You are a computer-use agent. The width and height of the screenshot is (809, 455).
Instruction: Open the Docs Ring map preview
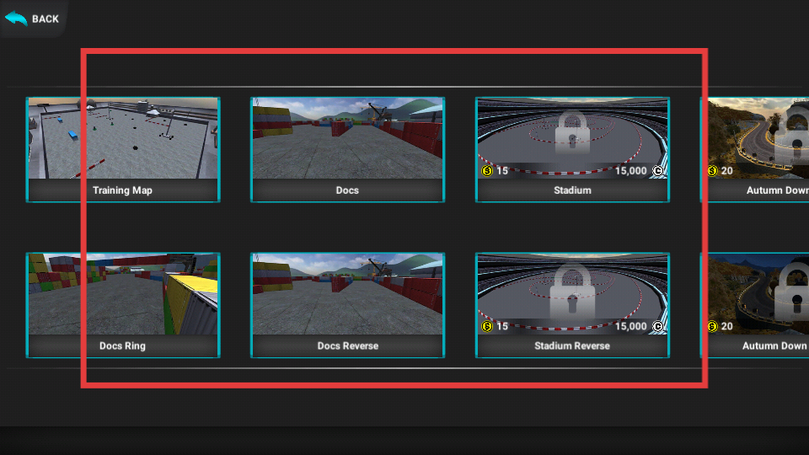pos(122,294)
